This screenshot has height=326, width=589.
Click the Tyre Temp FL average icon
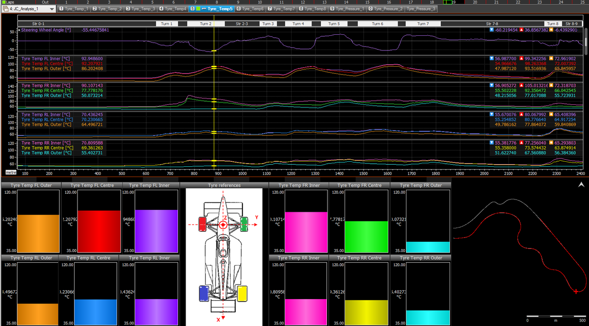click(551, 58)
